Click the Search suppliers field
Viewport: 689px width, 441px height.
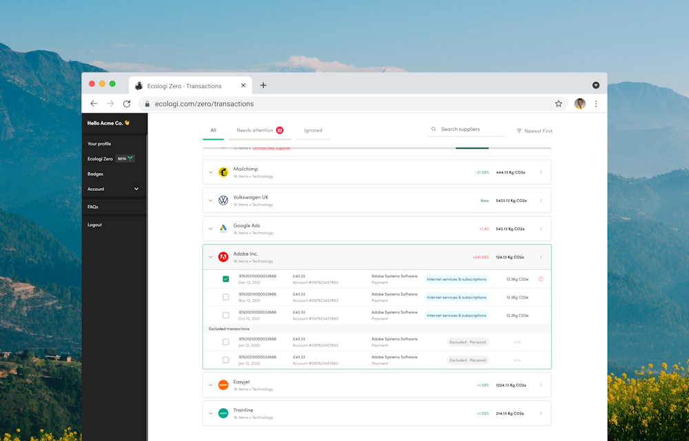(469, 130)
